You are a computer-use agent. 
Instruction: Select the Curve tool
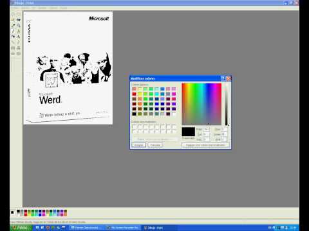coord(19,42)
